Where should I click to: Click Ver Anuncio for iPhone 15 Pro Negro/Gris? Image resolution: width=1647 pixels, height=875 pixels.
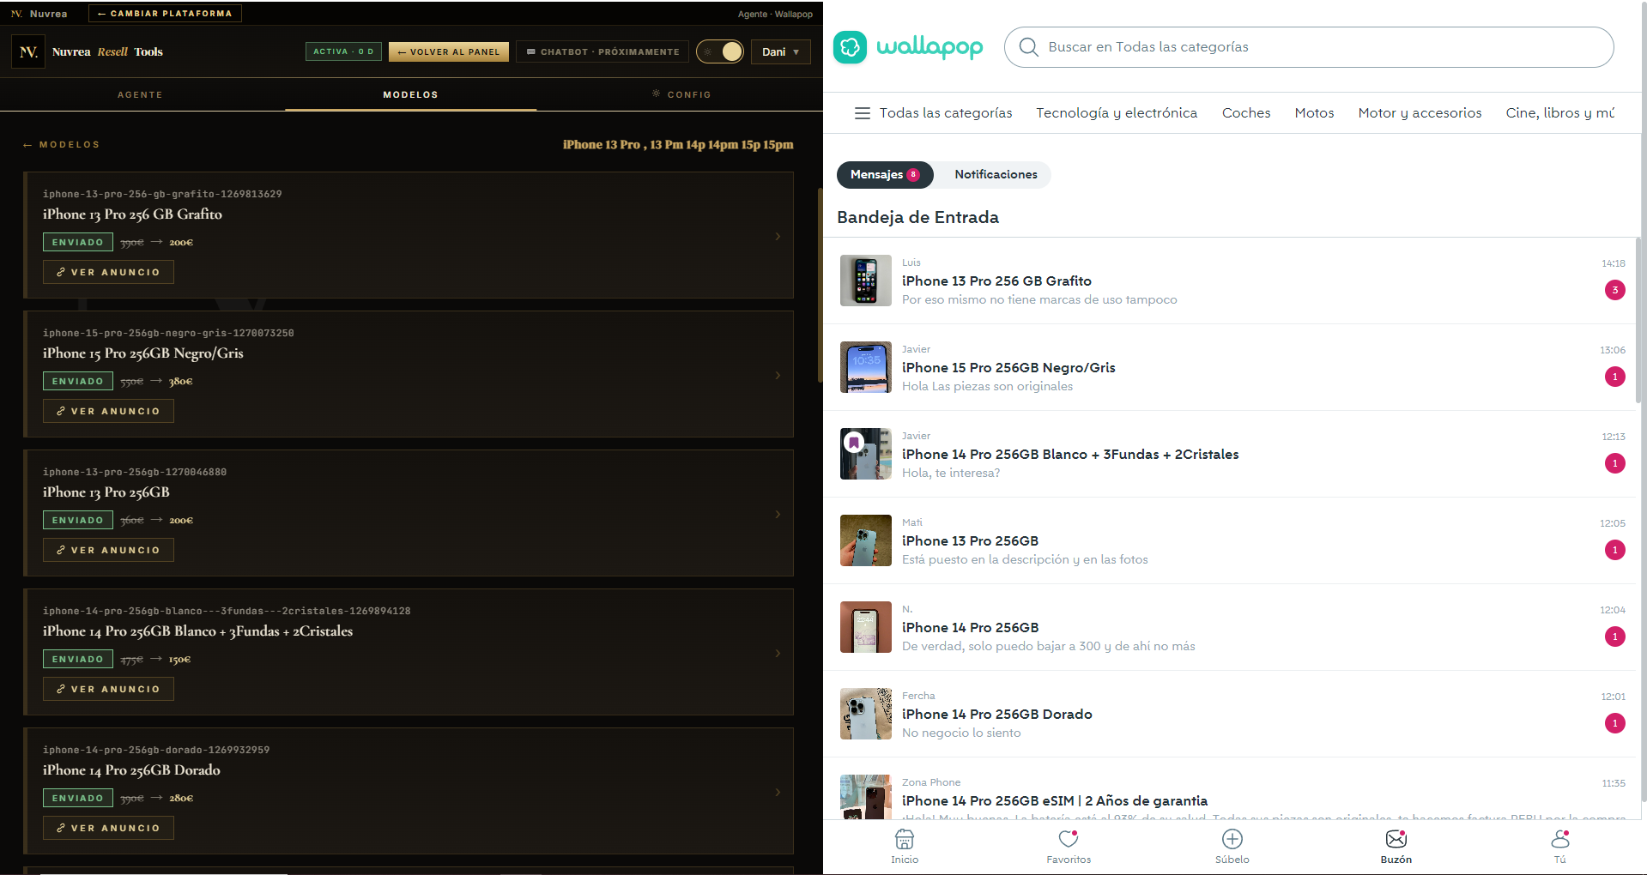[108, 411]
